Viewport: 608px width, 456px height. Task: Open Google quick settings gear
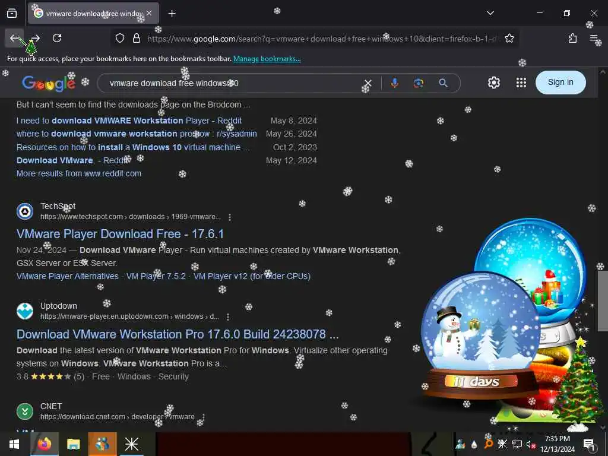[x=493, y=83]
